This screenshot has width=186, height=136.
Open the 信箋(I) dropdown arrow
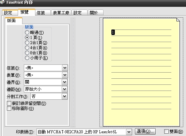(65, 68)
